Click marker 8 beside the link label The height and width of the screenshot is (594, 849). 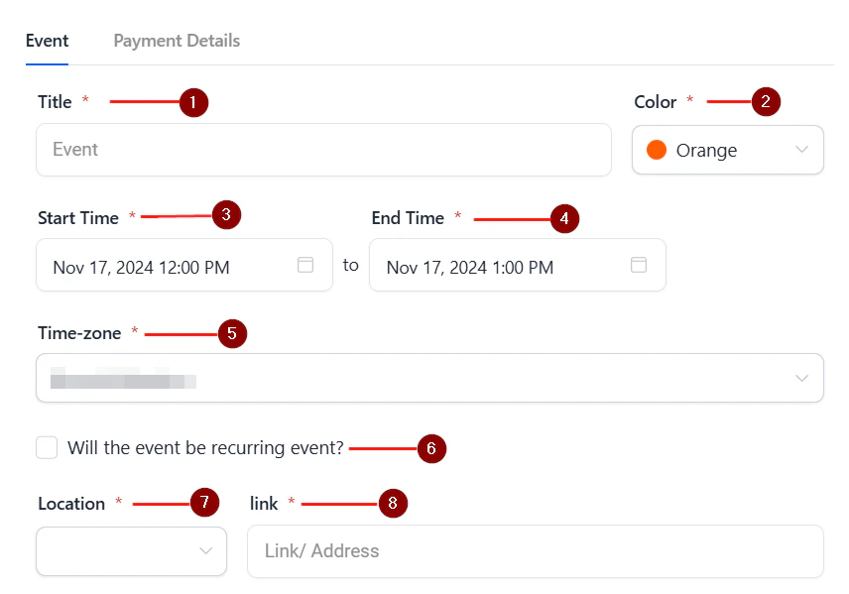click(x=393, y=503)
